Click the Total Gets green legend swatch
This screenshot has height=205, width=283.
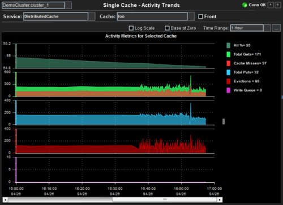pos(228,54)
